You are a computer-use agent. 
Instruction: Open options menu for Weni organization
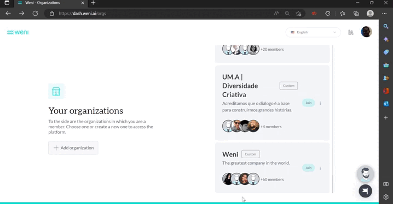click(x=320, y=169)
